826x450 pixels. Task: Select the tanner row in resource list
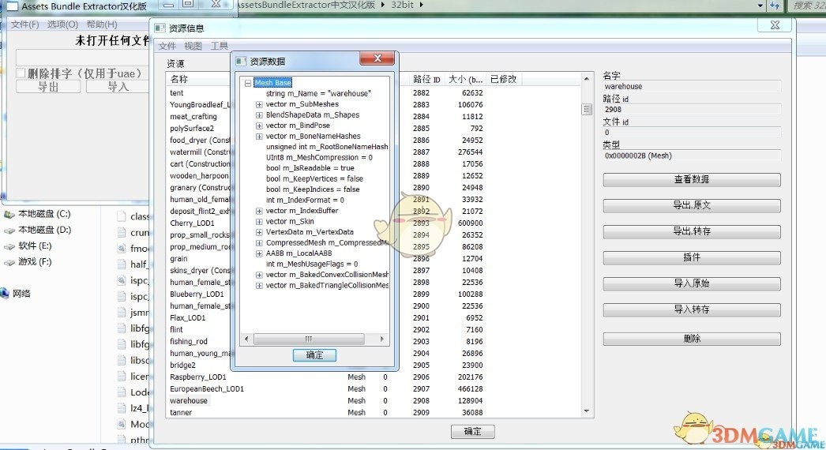point(179,412)
